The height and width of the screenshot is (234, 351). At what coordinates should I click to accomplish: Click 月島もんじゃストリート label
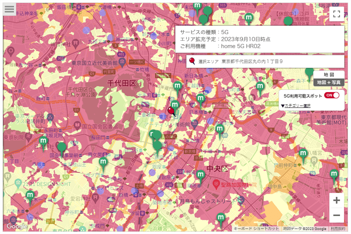click(208, 201)
